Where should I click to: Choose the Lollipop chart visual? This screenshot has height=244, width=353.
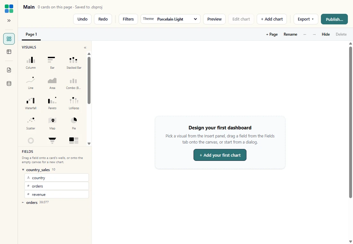[x=74, y=103]
